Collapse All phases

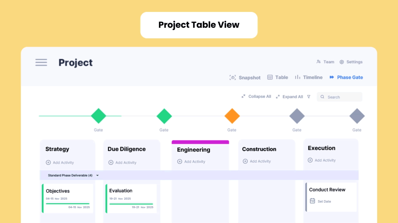pos(256,97)
